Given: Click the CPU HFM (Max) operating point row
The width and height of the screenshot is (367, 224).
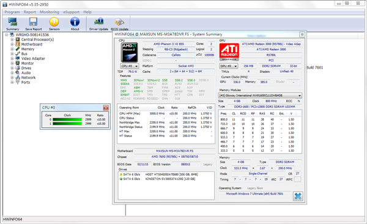Looking at the screenshot, I should click(166, 113).
